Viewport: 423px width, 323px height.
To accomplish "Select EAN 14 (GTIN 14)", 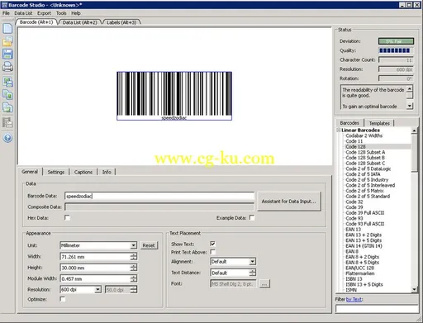I will pyautogui.click(x=364, y=246).
